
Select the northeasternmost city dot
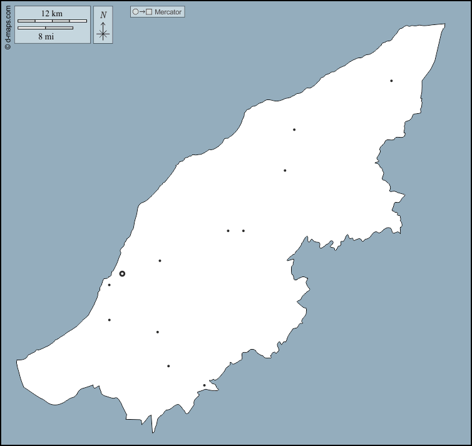coord(391,81)
